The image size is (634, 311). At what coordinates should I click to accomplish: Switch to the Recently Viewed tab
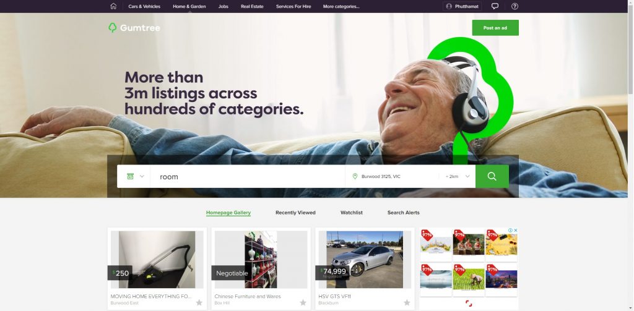point(295,213)
